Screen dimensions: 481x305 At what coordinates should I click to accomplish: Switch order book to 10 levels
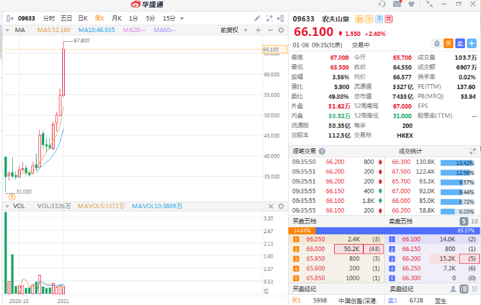[473, 221]
